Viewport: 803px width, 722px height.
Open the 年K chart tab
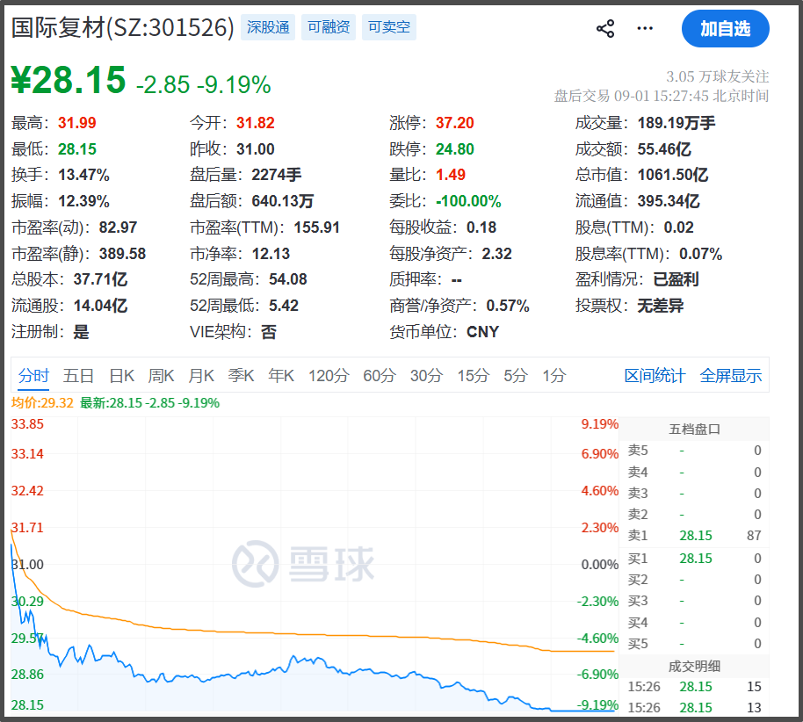tap(281, 376)
